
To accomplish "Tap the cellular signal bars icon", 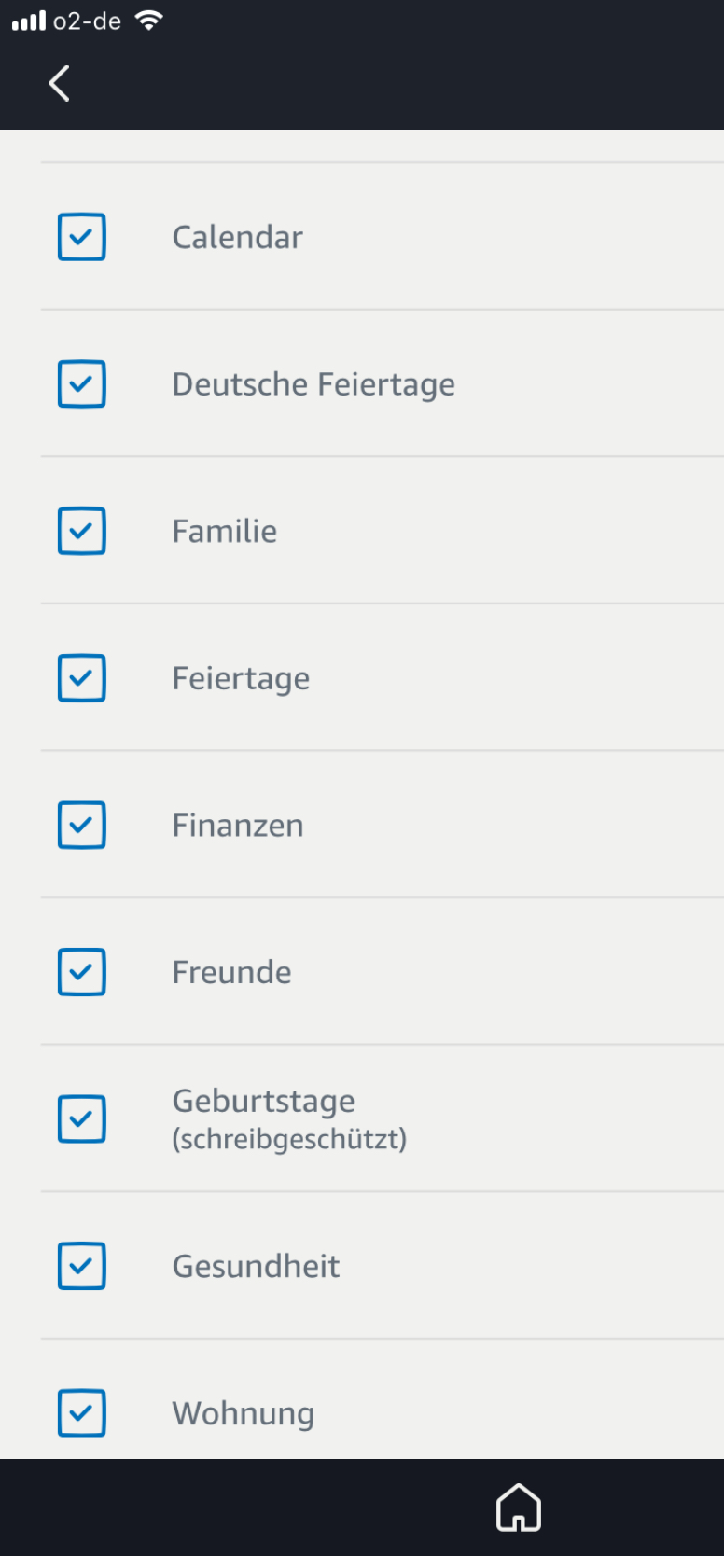I will pos(28,21).
